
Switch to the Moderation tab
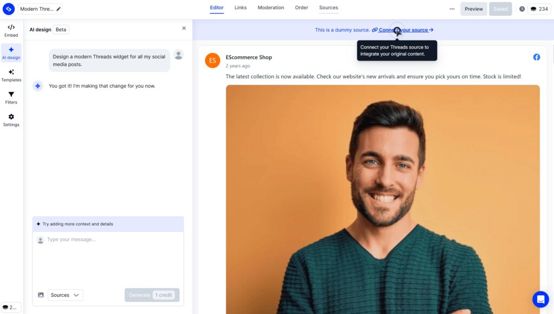[x=271, y=8]
